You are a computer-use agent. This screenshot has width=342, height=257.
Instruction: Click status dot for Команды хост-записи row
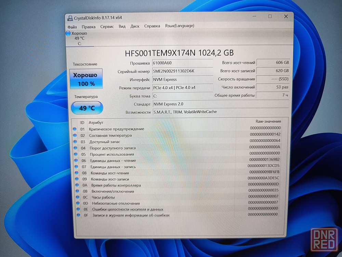pyautogui.click(x=77, y=179)
